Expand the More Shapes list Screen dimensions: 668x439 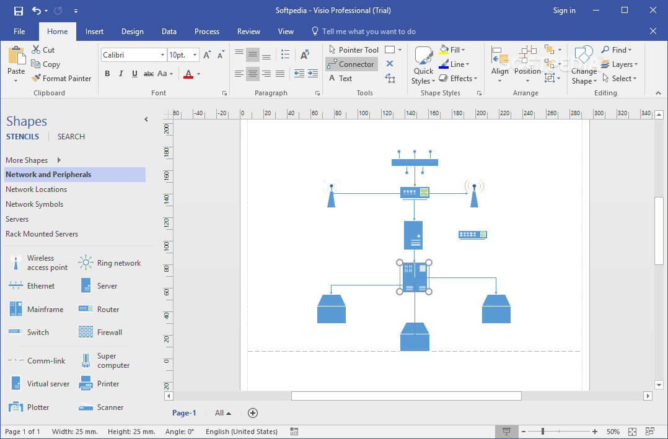tap(29, 160)
